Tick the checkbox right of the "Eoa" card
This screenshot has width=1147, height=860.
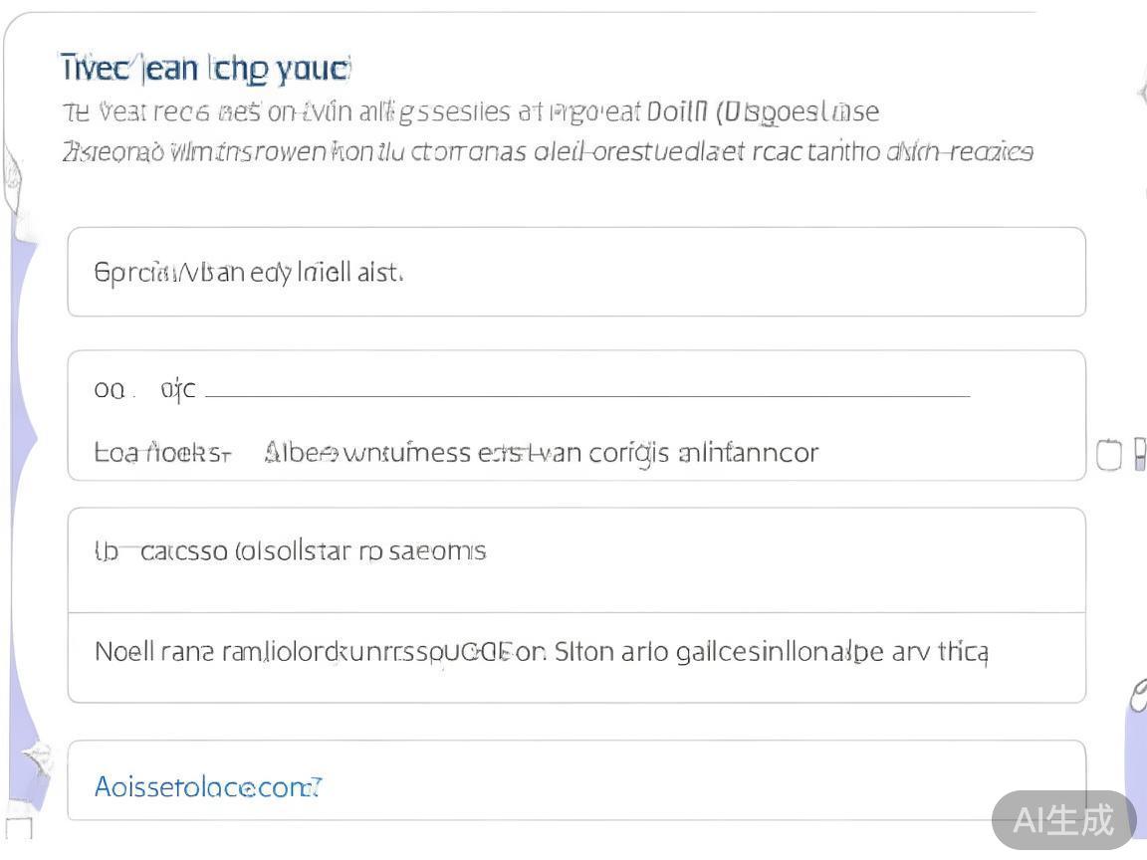pyautogui.click(x=1108, y=456)
